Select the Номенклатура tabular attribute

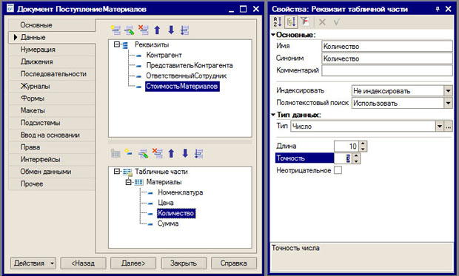pyautogui.click(x=181, y=192)
